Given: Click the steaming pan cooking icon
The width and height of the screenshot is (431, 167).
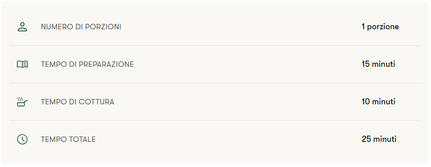Looking at the screenshot, I should tap(22, 102).
